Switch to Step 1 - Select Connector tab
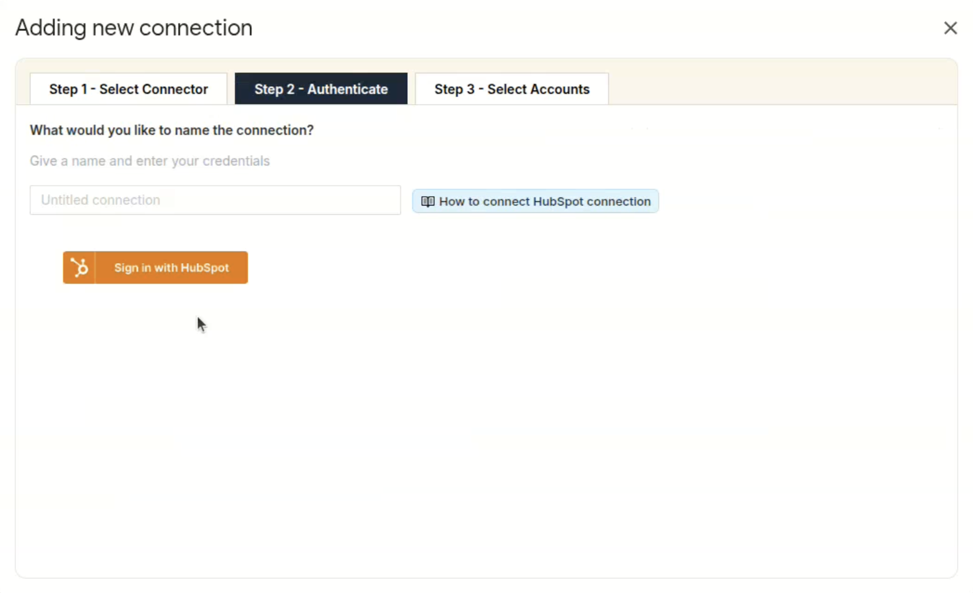The image size is (973, 593). pos(129,89)
